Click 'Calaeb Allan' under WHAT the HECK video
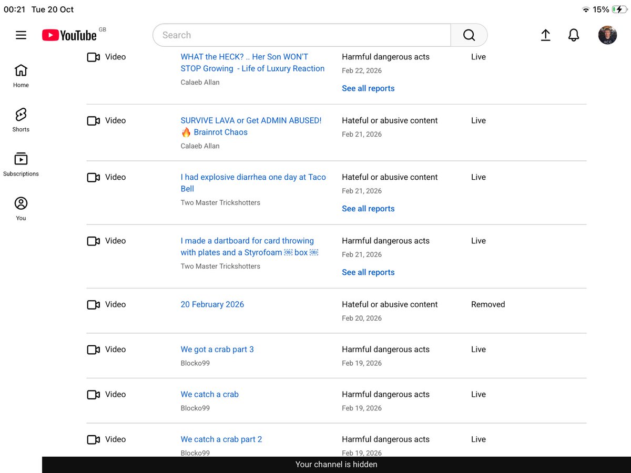The image size is (631, 473). click(x=200, y=83)
